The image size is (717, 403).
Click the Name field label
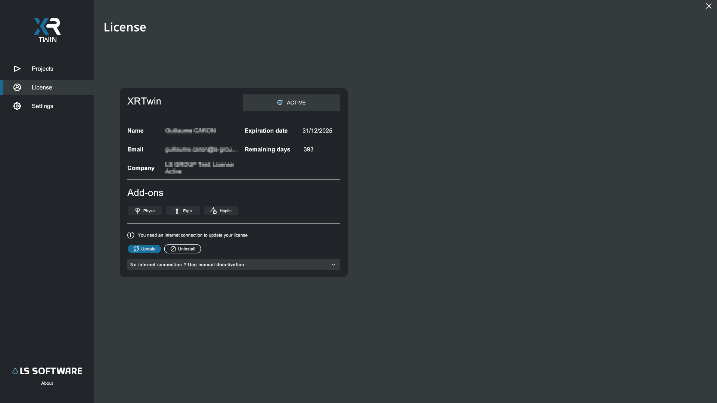click(x=136, y=131)
